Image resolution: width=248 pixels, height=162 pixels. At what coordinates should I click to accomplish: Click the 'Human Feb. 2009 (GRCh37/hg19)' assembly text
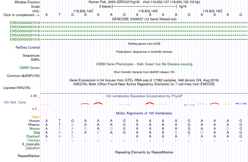click(x=114, y=2)
